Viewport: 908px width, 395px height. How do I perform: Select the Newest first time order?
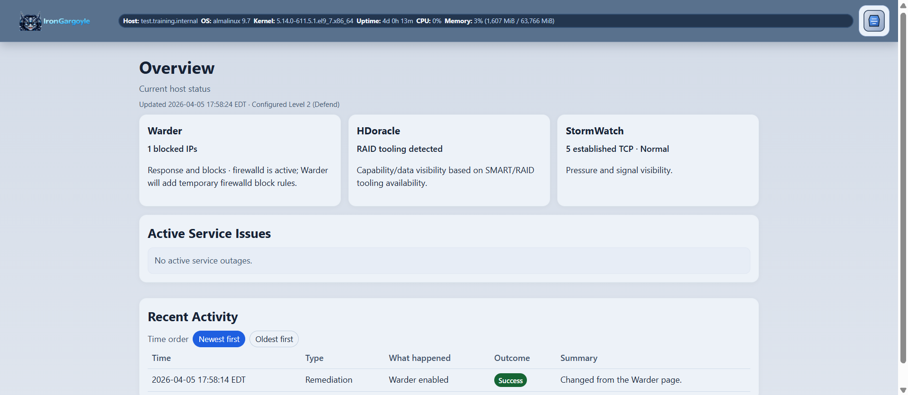(x=219, y=339)
